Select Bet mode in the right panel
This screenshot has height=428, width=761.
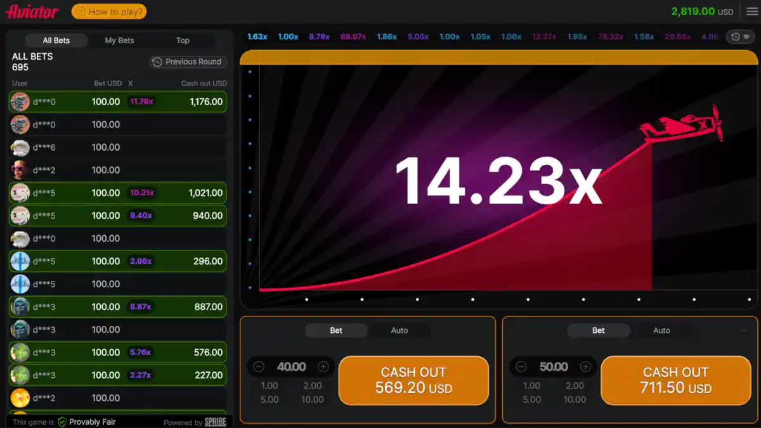pos(598,330)
